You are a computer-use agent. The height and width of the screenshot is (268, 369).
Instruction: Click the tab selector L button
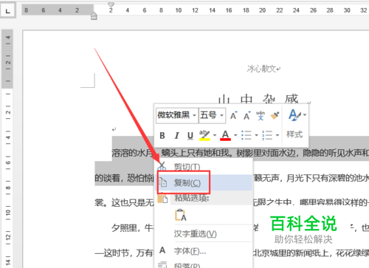8,11
